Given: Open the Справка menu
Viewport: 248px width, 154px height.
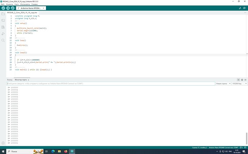Looking at the screenshot, I should tap(35, 4).
